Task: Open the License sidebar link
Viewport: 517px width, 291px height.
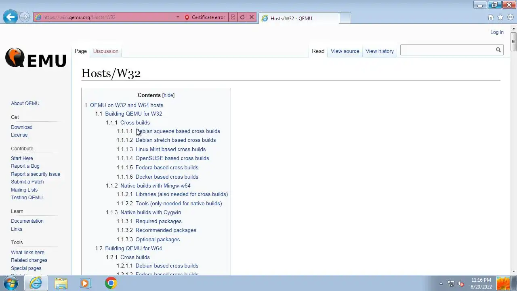Action: click(x=19, y=135)
